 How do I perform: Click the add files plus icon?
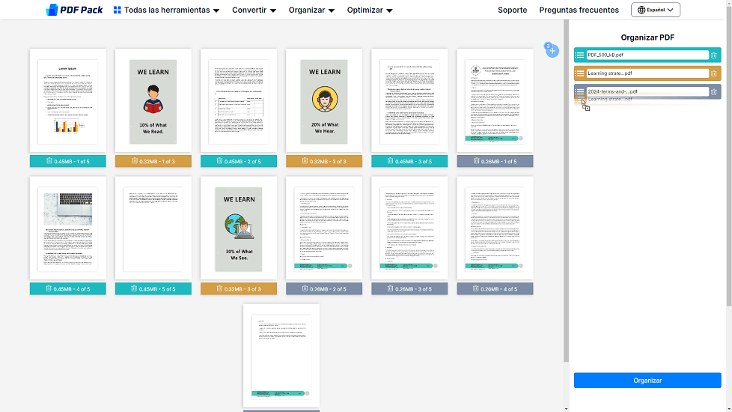tap(553, 51)
